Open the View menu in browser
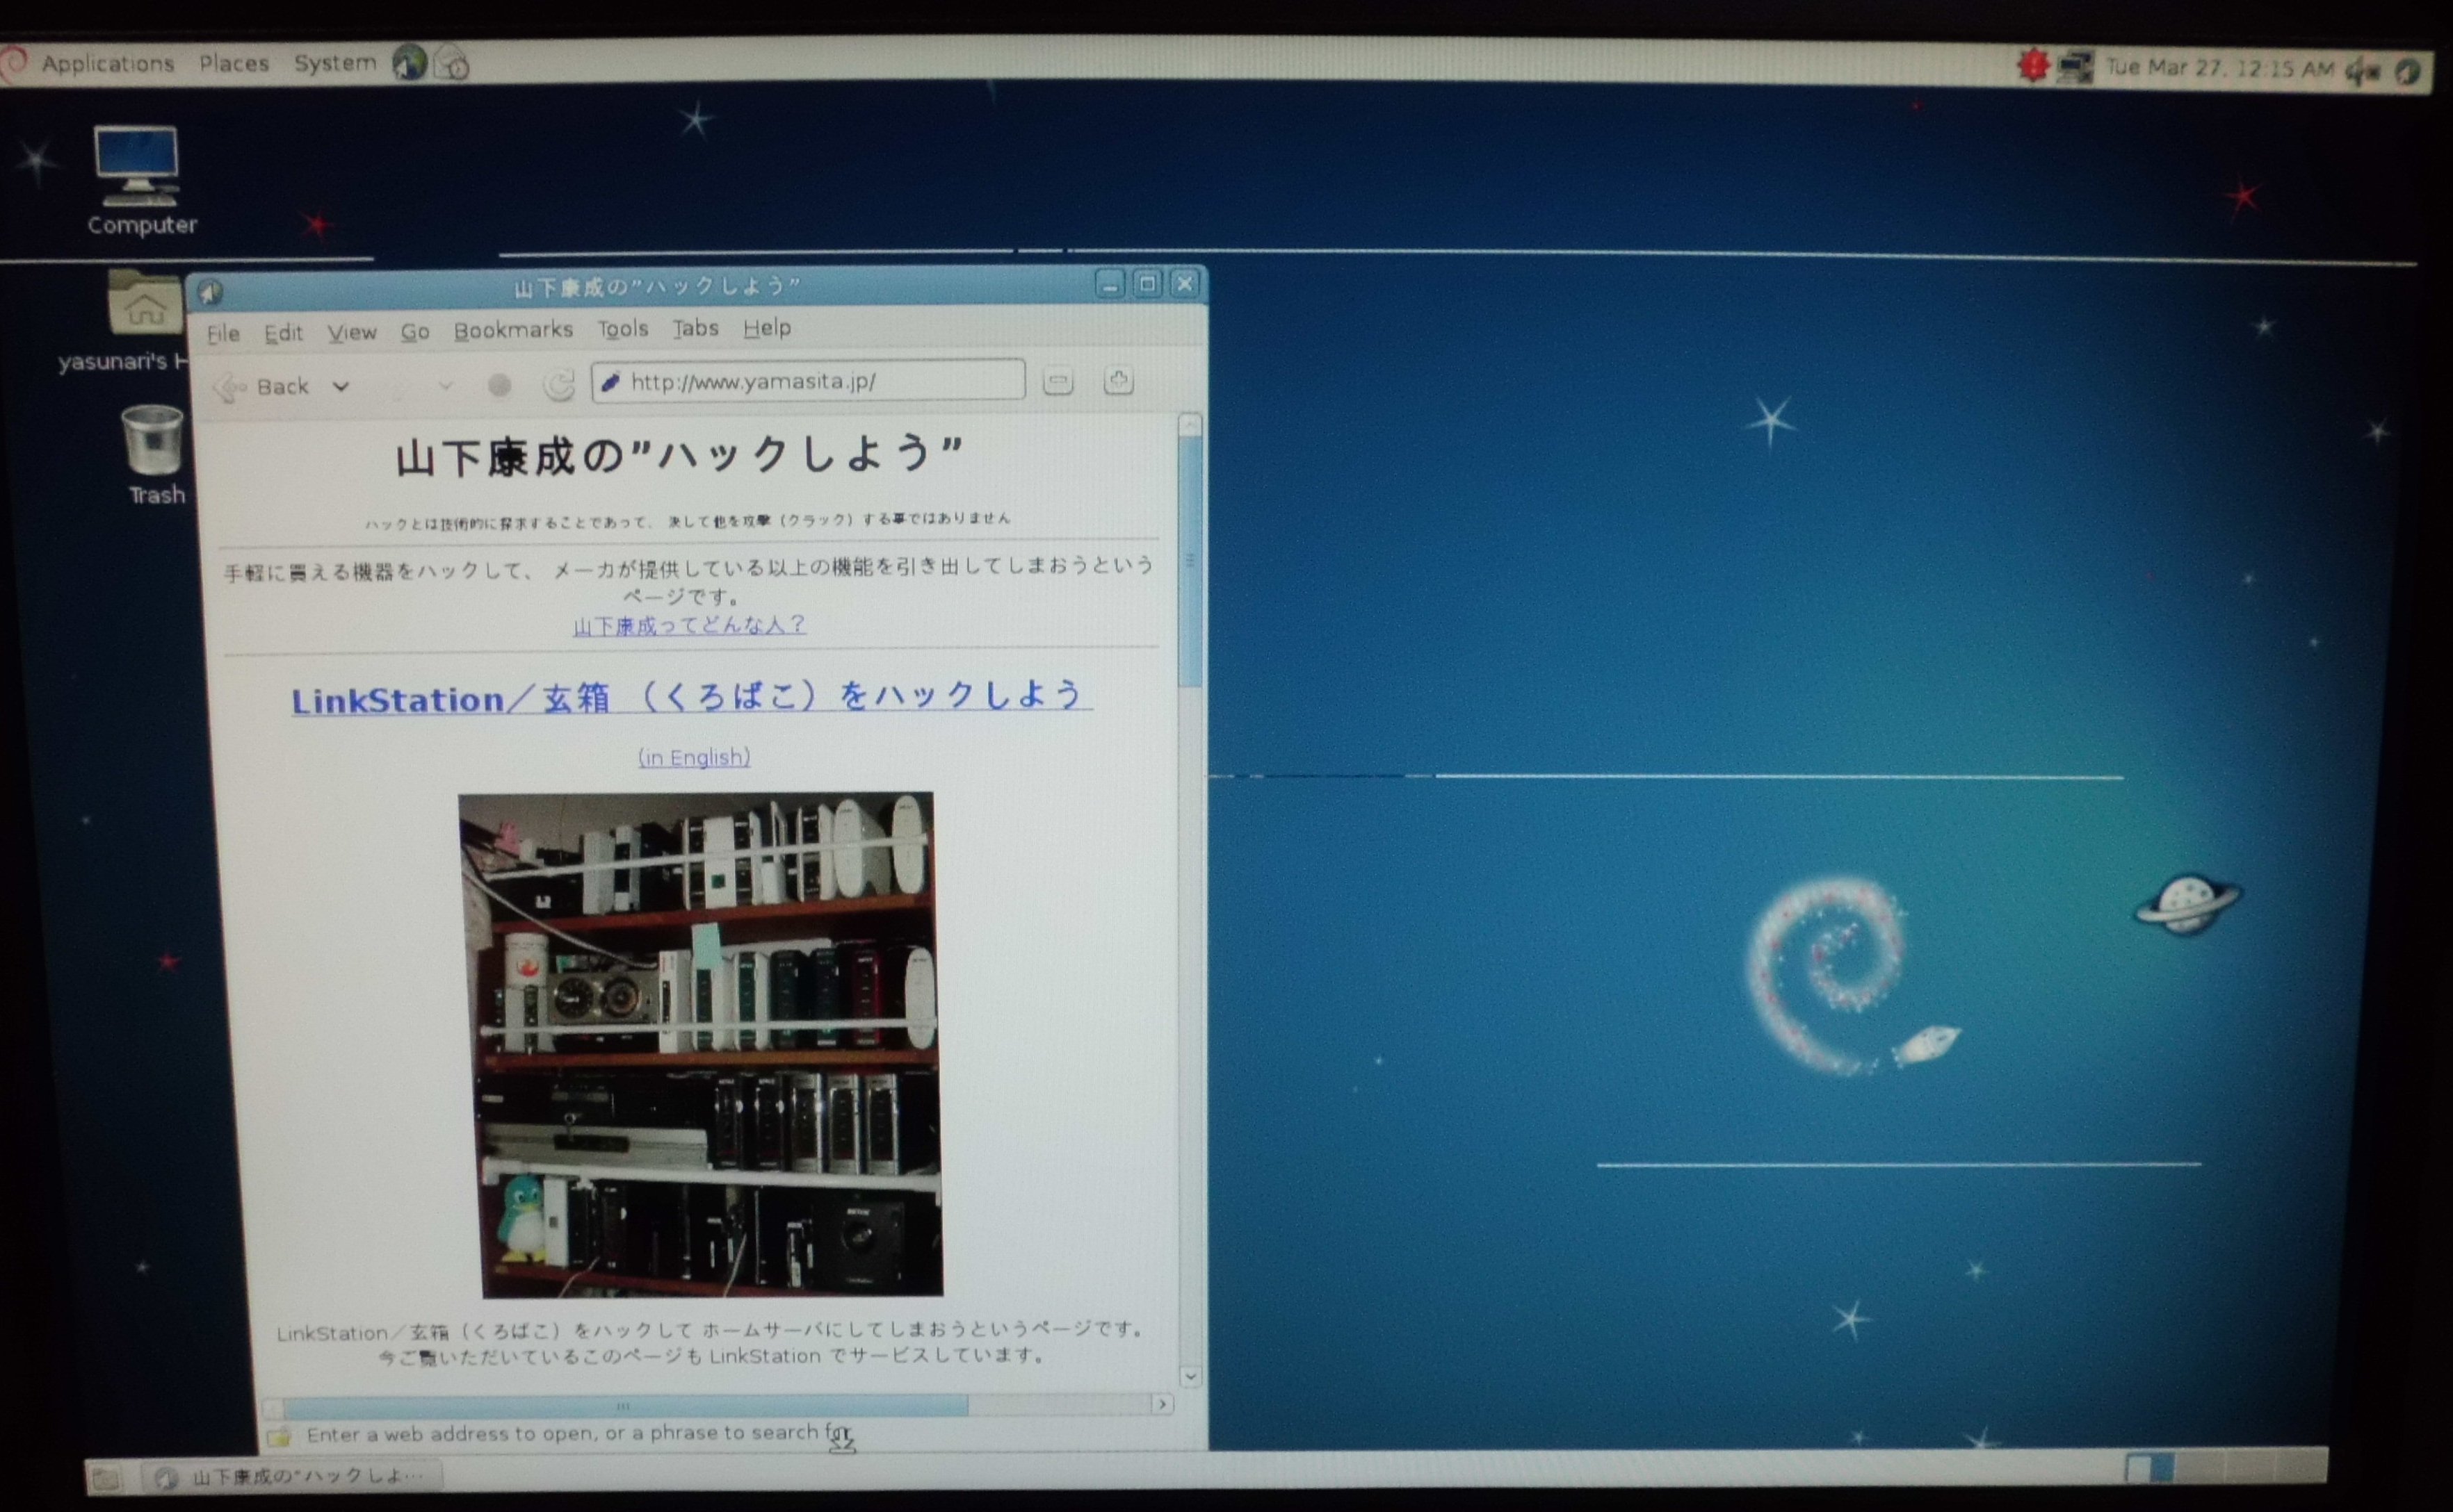Screen dimensions: 2453x1512 coord(352,332)
